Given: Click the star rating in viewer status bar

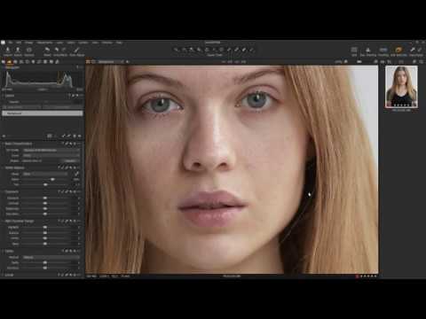Looking at the screenshot, I should [x=368, y=276].
